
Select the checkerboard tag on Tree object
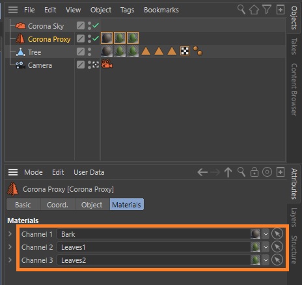185,52
